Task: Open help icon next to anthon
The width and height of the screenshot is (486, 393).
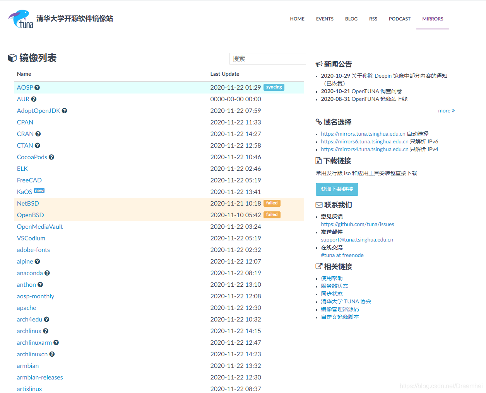Action: tap(40, 285)
